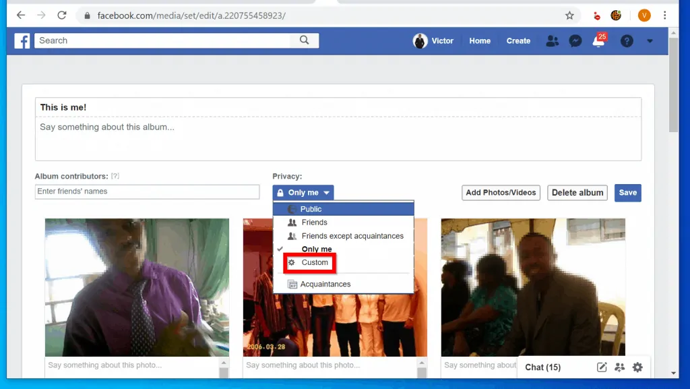Choose Public in privacy menu
Viewport: 690px width, 389px height.
[311, 209]
